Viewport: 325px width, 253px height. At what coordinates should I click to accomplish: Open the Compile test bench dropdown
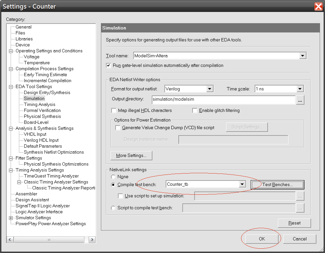click(x=242, y=184)
